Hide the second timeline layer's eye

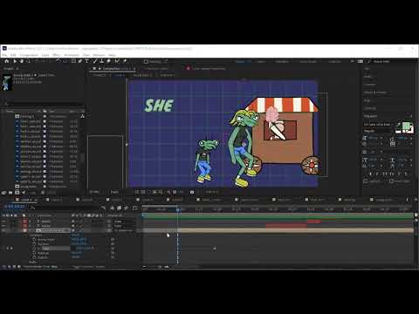[x=3, y=226]
